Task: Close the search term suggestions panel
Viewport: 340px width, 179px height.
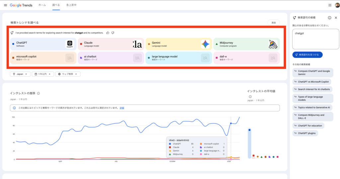Action: (x=336, y=18)
